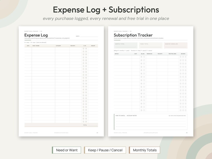Click the TOTAL row at Expense Log bottom
The height and width of the screenshot is (159, 212).
point(61,125)
